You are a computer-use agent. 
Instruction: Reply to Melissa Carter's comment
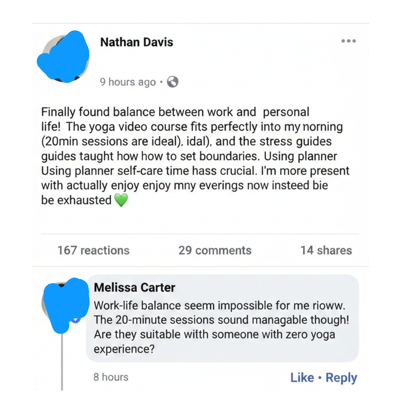(341, 377)
